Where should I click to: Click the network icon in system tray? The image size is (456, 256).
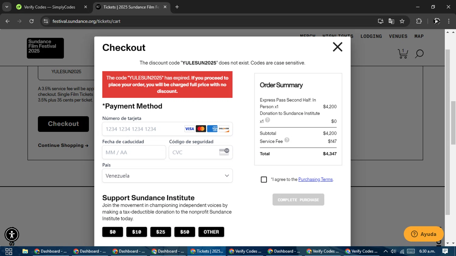(402, 251)
